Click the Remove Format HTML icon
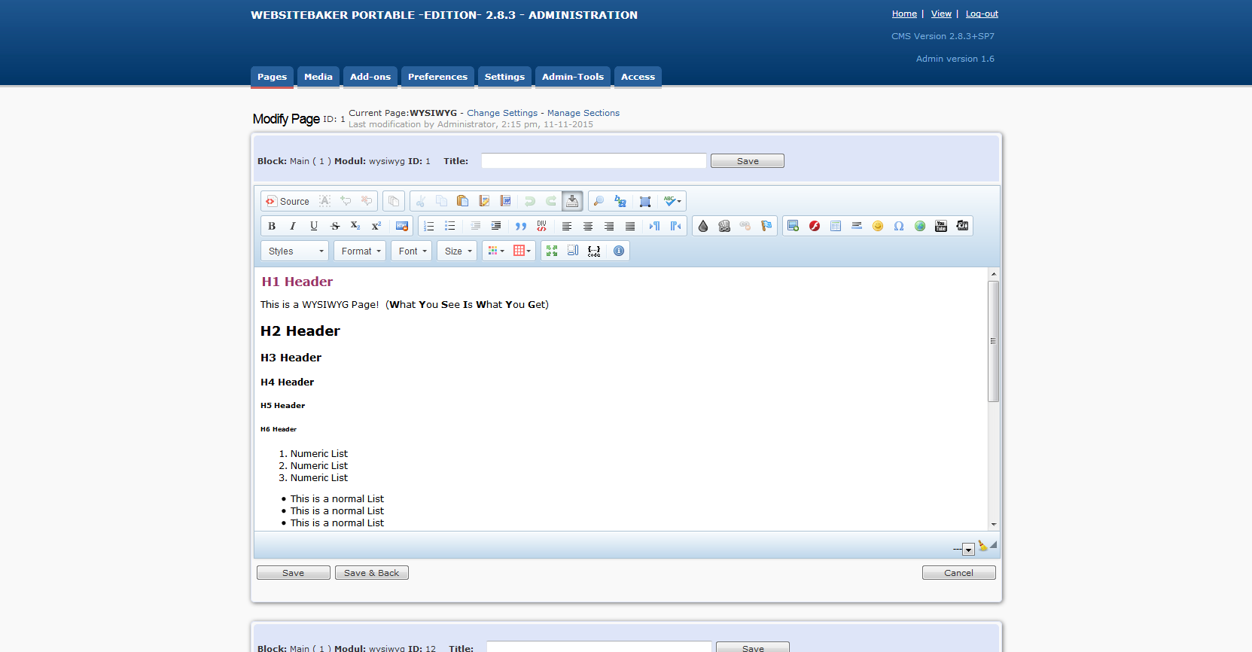1252x652 pixels. pyautogui.click(x=401, y=226)
